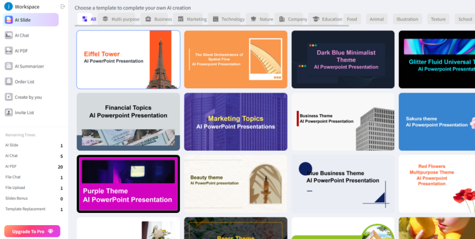475x239 pixels.
Task: Click the horizontal scrollbar under category tabs
Action: (212, 26)
